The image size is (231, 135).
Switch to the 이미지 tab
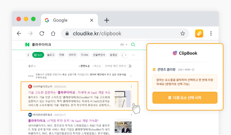click(72, 55)
